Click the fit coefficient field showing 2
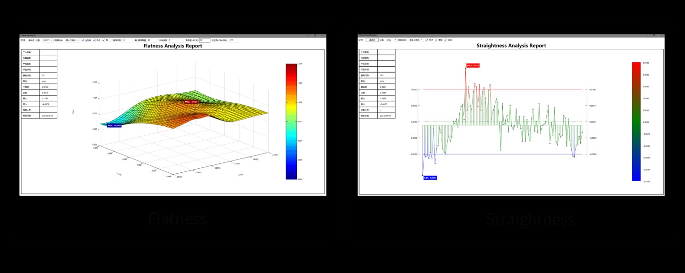This screenshot has width=685, height=273. [176, 40]
